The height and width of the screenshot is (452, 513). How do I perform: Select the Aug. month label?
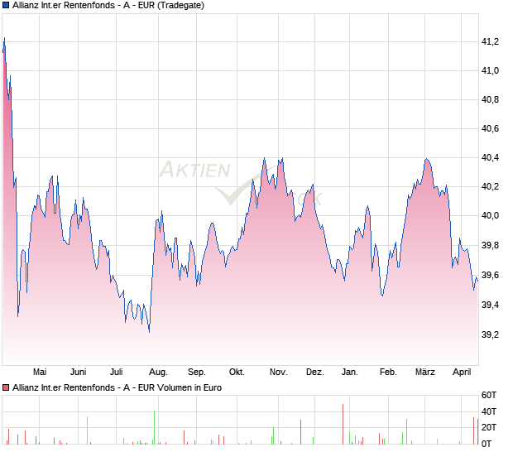tap(158, 373)
